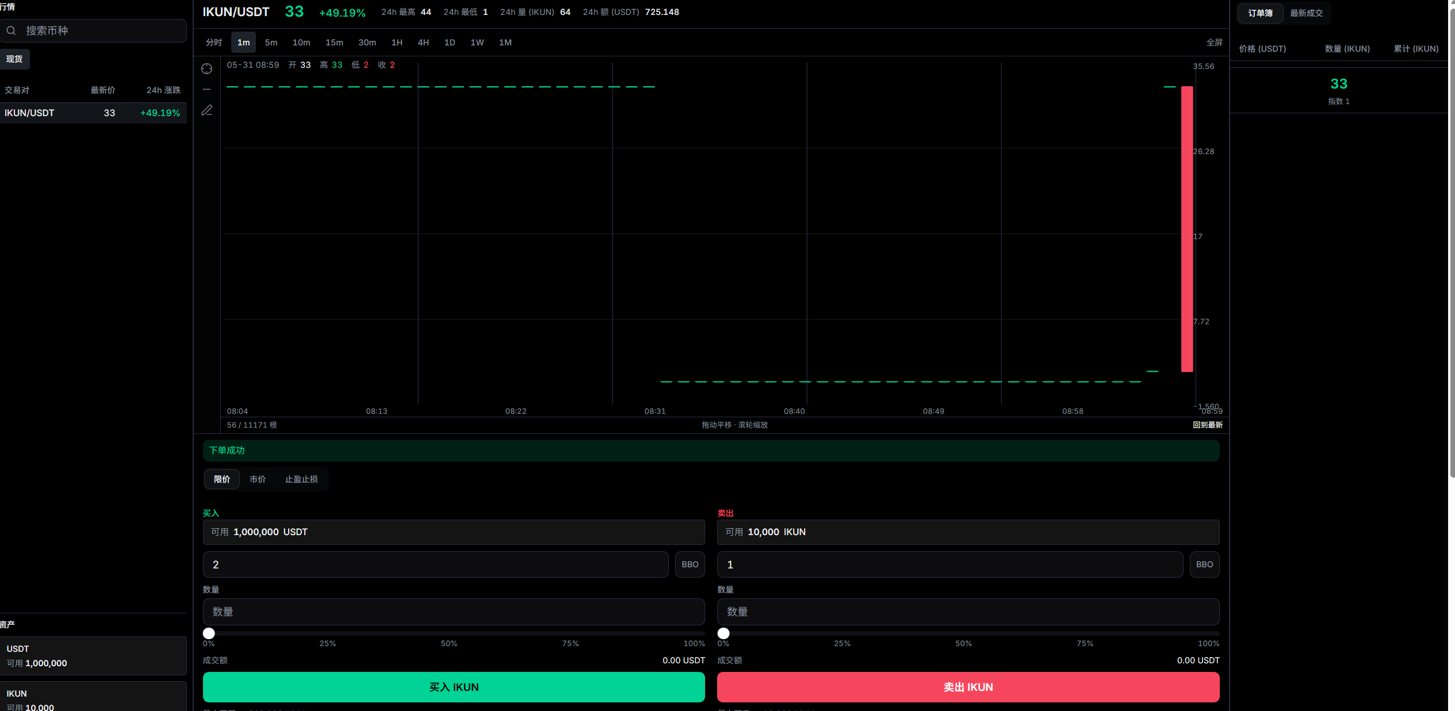1455x711 pixels.
Task: Open the 最新成交 tab
Action: click(x=1306, y=13)
